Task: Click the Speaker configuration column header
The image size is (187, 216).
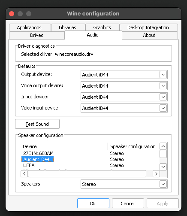Action: pyautogui.click(x=134, y=146)
